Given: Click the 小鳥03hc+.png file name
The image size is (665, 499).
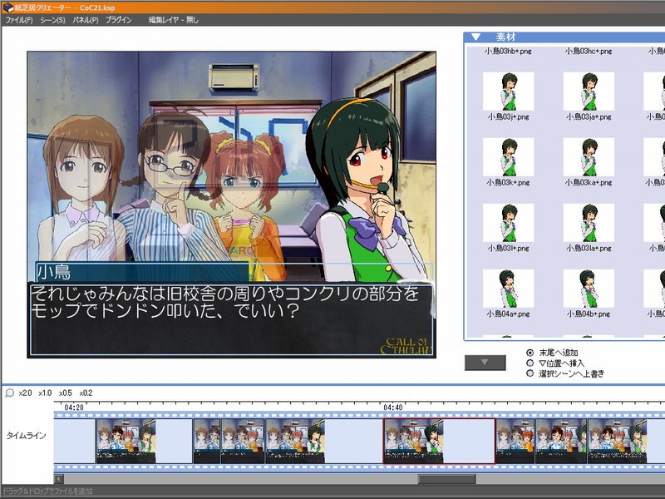Looking at the screenshot, I should coord(589,52).
